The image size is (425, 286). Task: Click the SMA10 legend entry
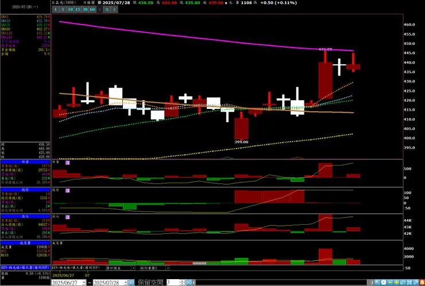25,21
